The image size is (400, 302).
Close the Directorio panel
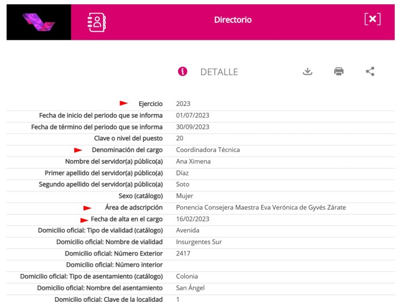tap(372, 20)
